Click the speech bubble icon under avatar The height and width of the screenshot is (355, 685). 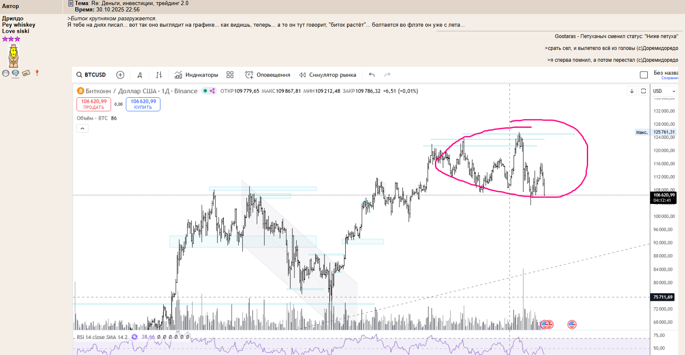(16, 73)
